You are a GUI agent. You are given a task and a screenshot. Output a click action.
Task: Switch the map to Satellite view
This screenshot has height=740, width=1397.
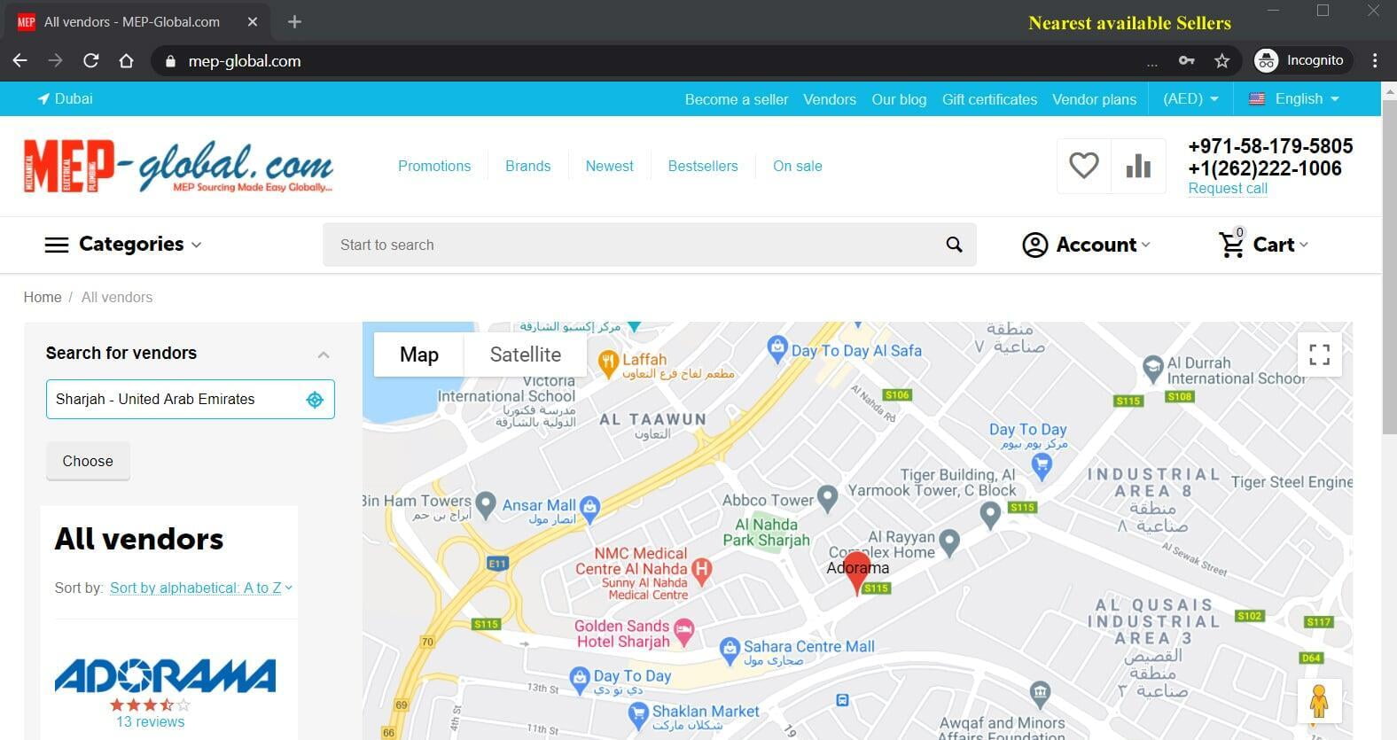point(526,354)
